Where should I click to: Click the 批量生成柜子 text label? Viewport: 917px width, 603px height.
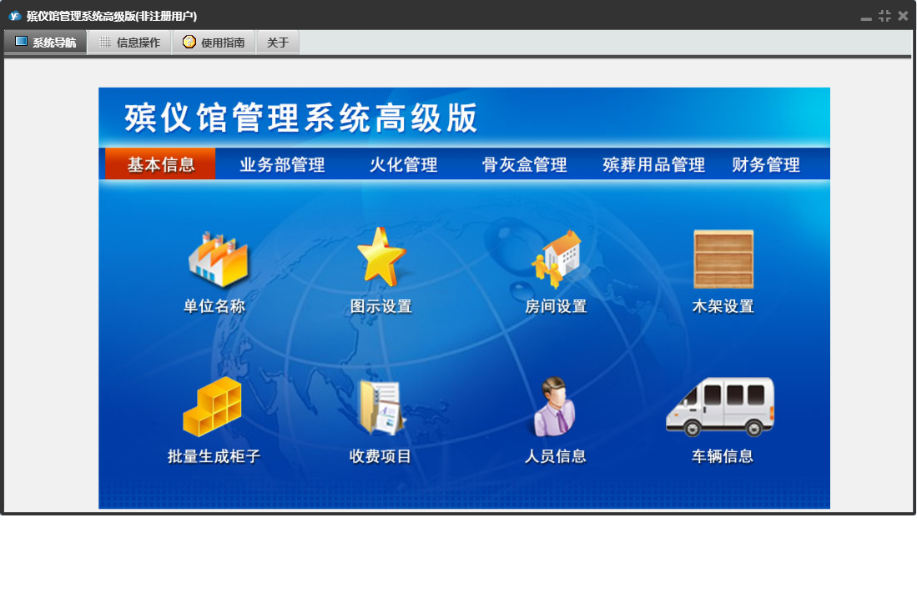click(214, 456)
